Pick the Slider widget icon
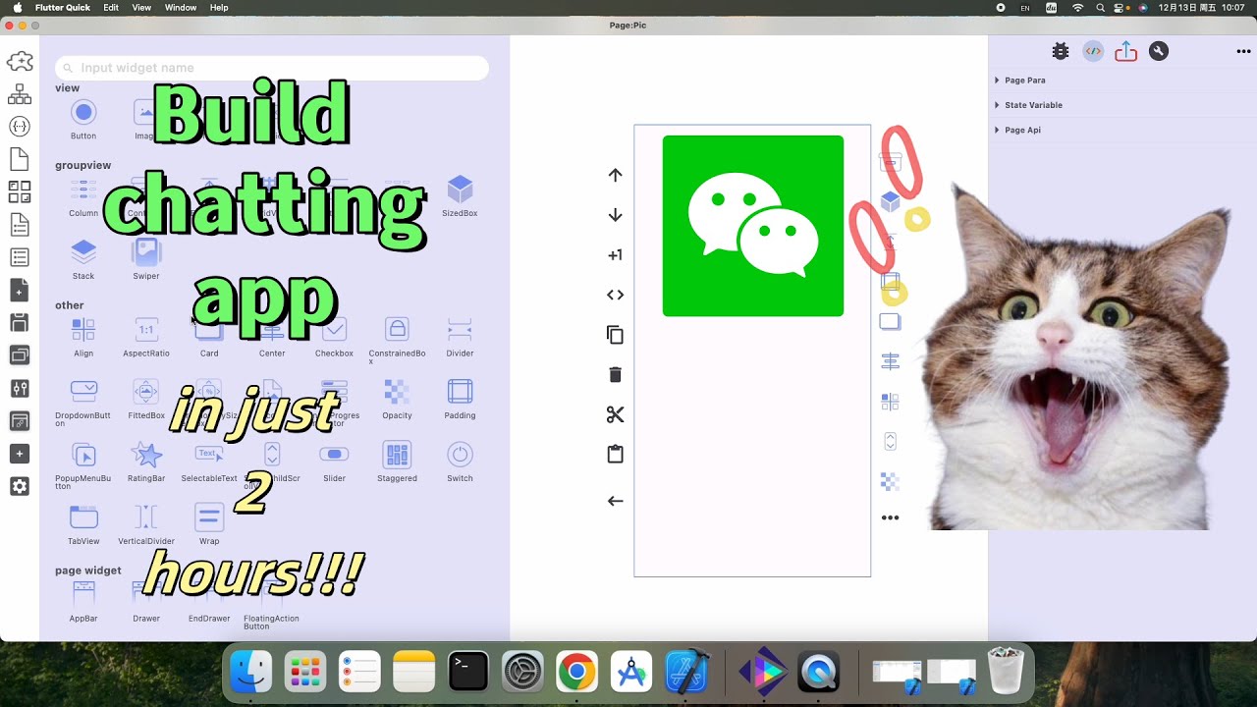This screenshot has width=1257, height=707. pos(334,455)
